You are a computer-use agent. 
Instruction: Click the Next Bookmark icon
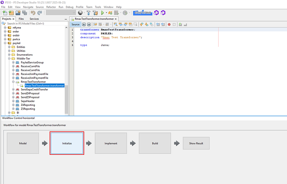147,24
